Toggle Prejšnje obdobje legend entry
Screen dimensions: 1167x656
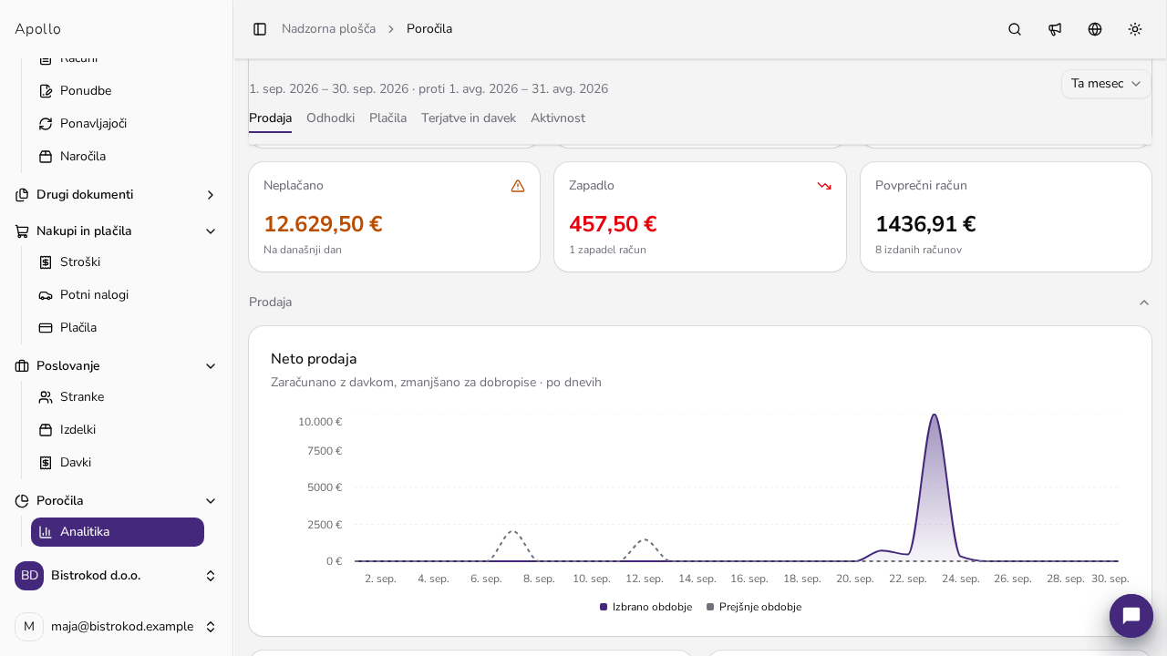tap(754, 607)
